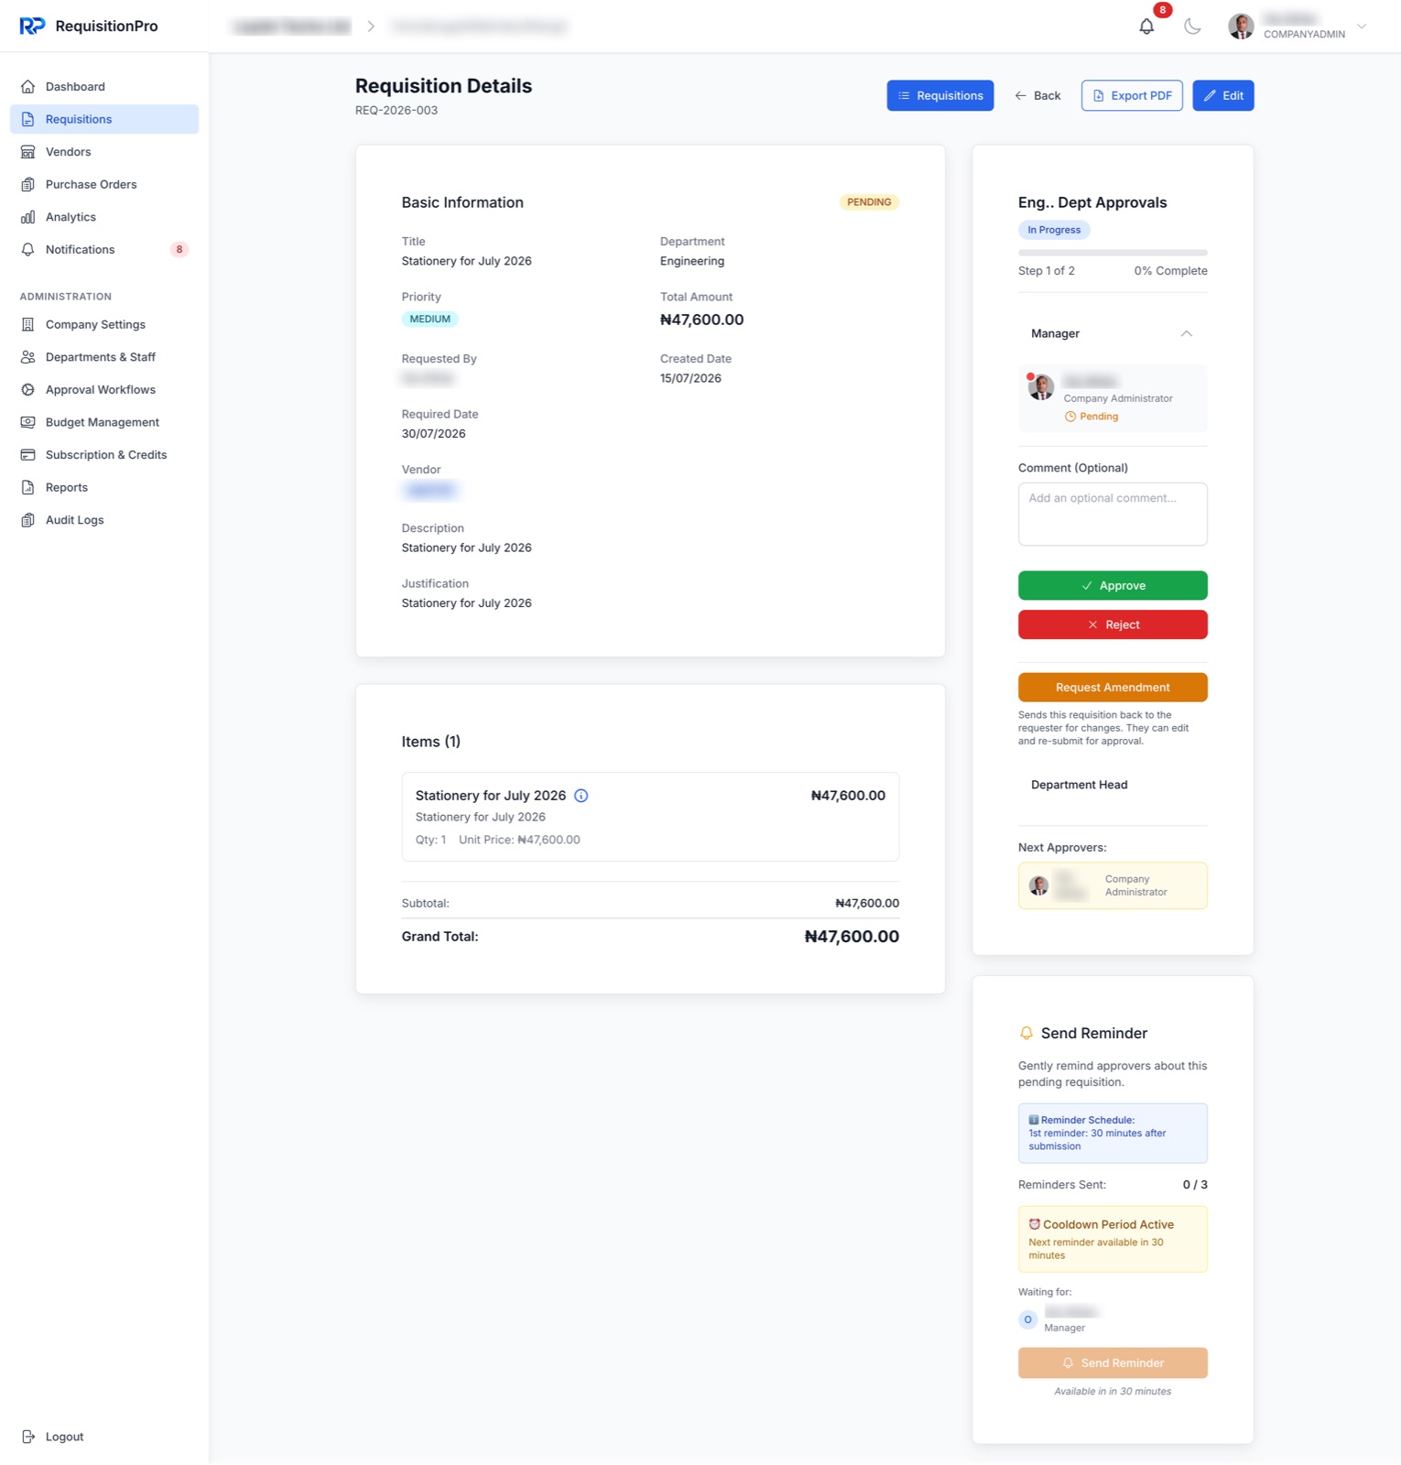Click the approver's Pending clock icon
This screenshot has height=1465, width=1401.
pyautogui.click(x=1070, y=417)
